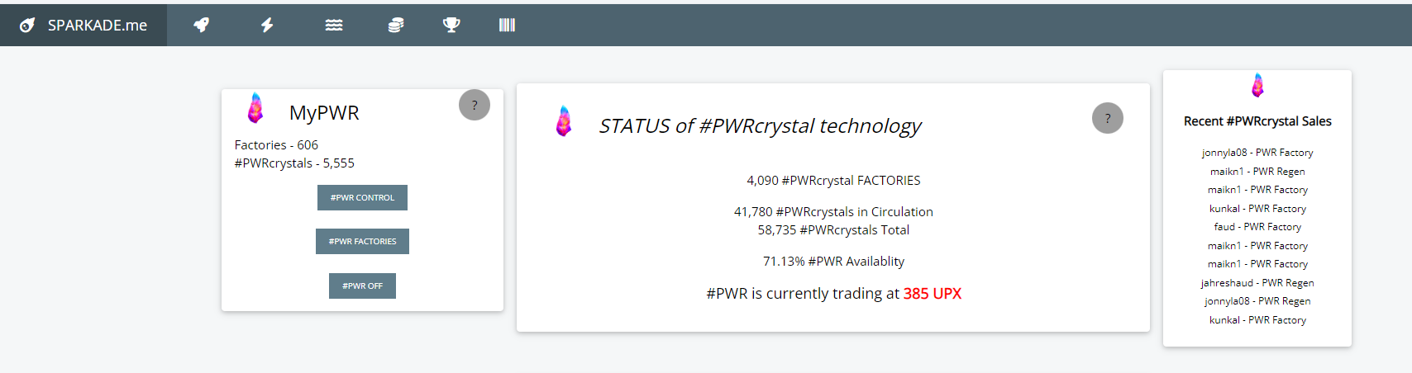Click the MyPWR crystal icon

coord(256,108)
